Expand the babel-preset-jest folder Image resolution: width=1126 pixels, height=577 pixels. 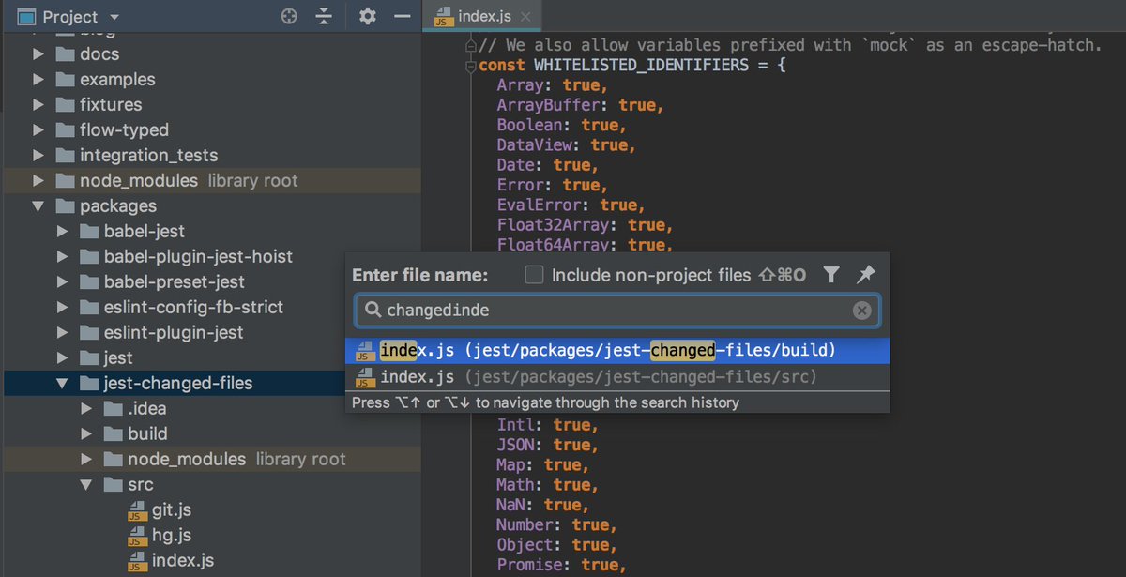click(x=63, y=282)
